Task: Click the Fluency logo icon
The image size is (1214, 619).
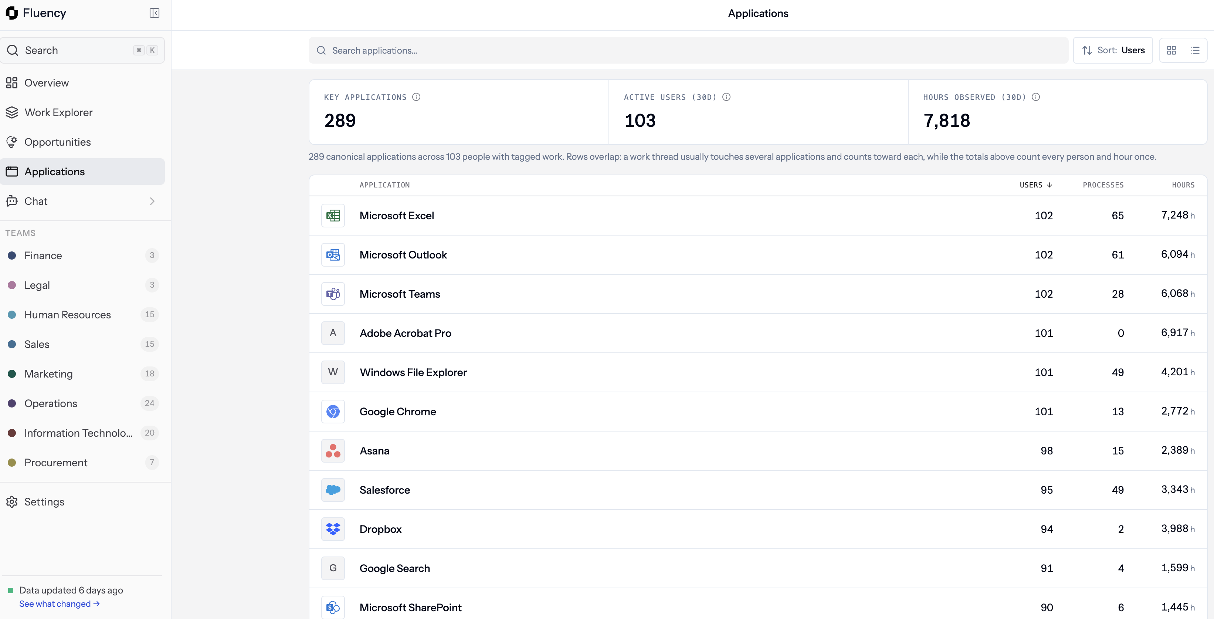Action: tap(12, 13)
